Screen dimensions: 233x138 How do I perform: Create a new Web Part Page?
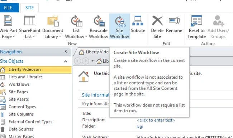click(8, 27)
